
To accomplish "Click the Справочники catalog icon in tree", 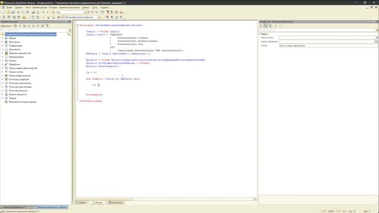I will tap(7, 46).
